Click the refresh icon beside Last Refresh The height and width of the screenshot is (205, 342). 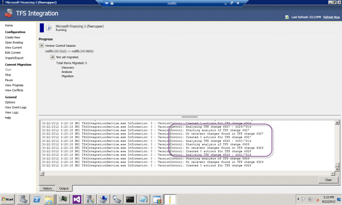pyautogui.click(x=287, y=17)
